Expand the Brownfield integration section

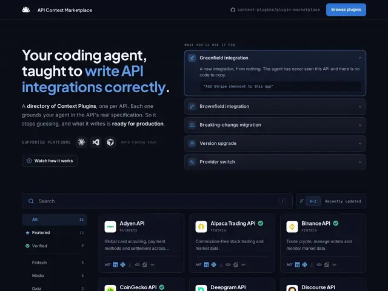275,107
